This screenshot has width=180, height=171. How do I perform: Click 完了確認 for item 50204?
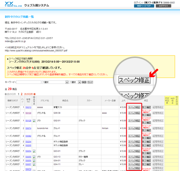[146, 141]
